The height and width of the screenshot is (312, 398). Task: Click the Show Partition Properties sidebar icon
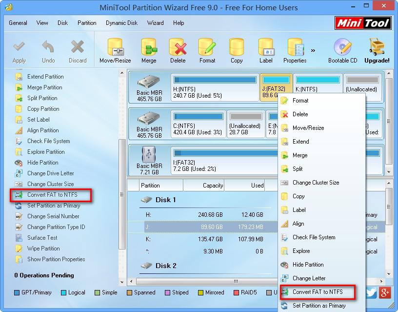pyautogui.click(x=19, y=259)
